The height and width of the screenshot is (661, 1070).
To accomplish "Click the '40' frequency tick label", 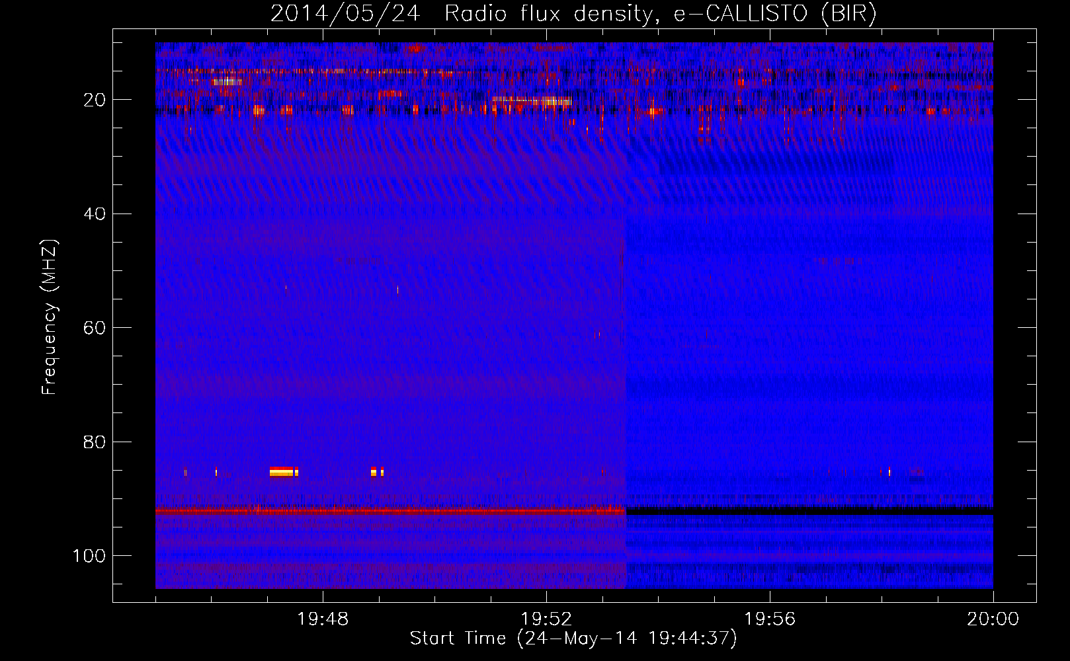I will click(95, 214).
